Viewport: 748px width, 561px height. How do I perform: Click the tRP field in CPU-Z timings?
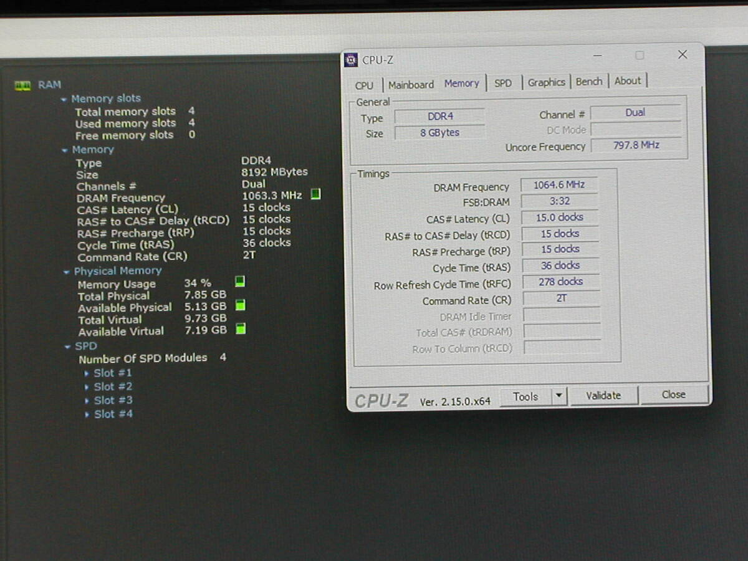coord(560,249)
